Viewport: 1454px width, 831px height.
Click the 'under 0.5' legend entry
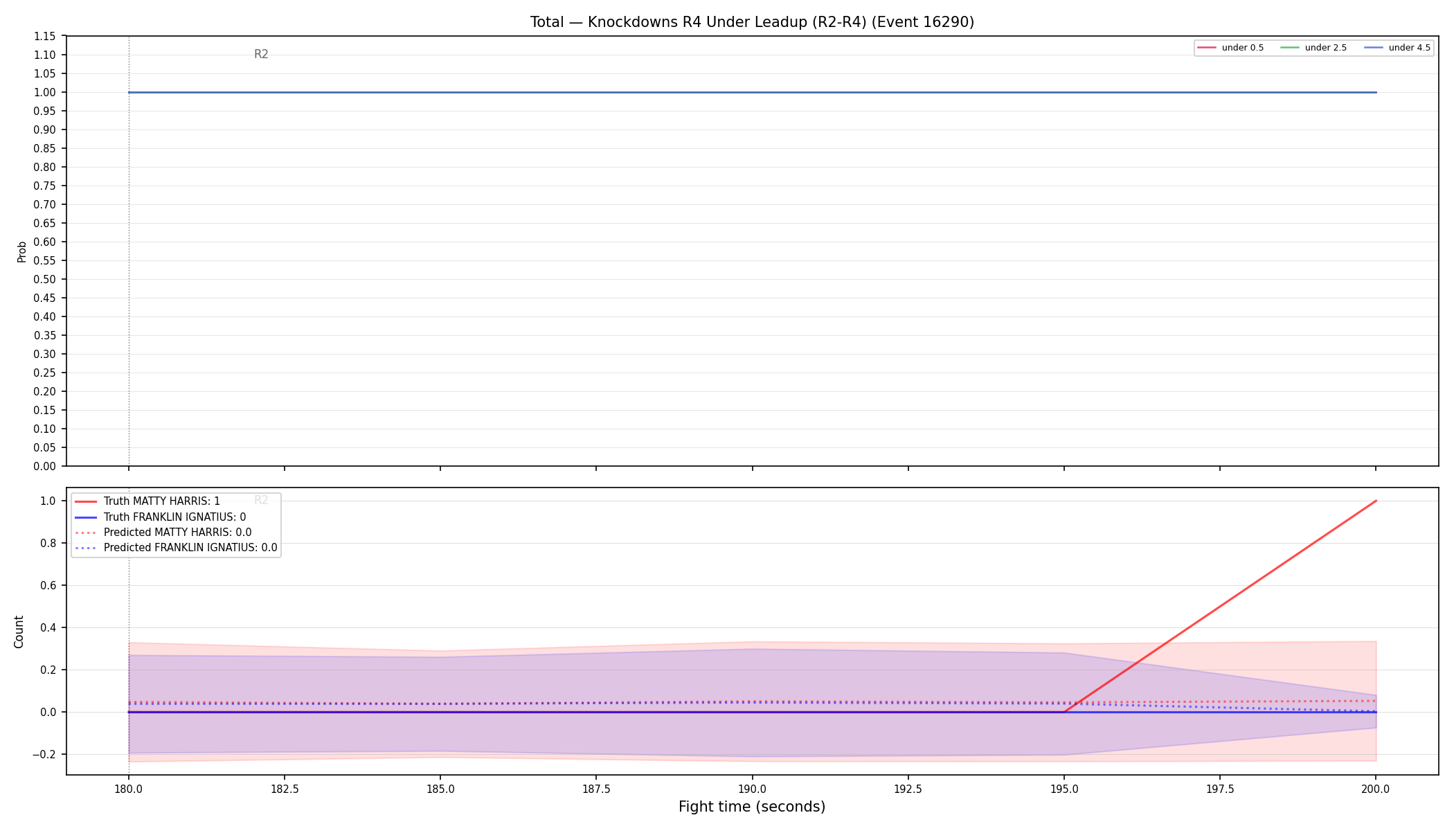pos(1230,48)
